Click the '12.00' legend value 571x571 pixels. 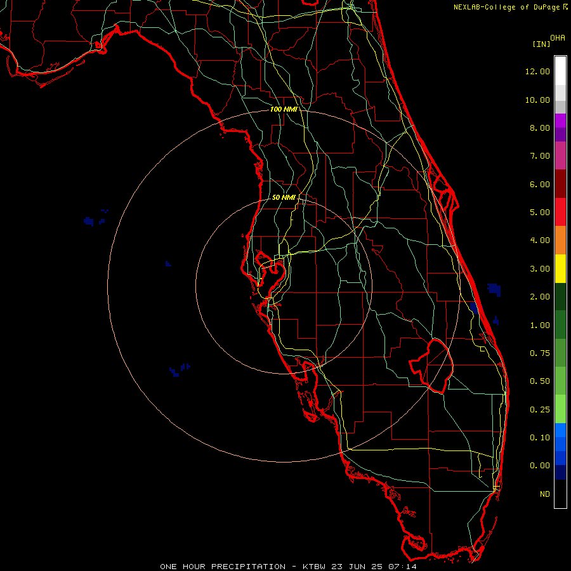(537, 71)
